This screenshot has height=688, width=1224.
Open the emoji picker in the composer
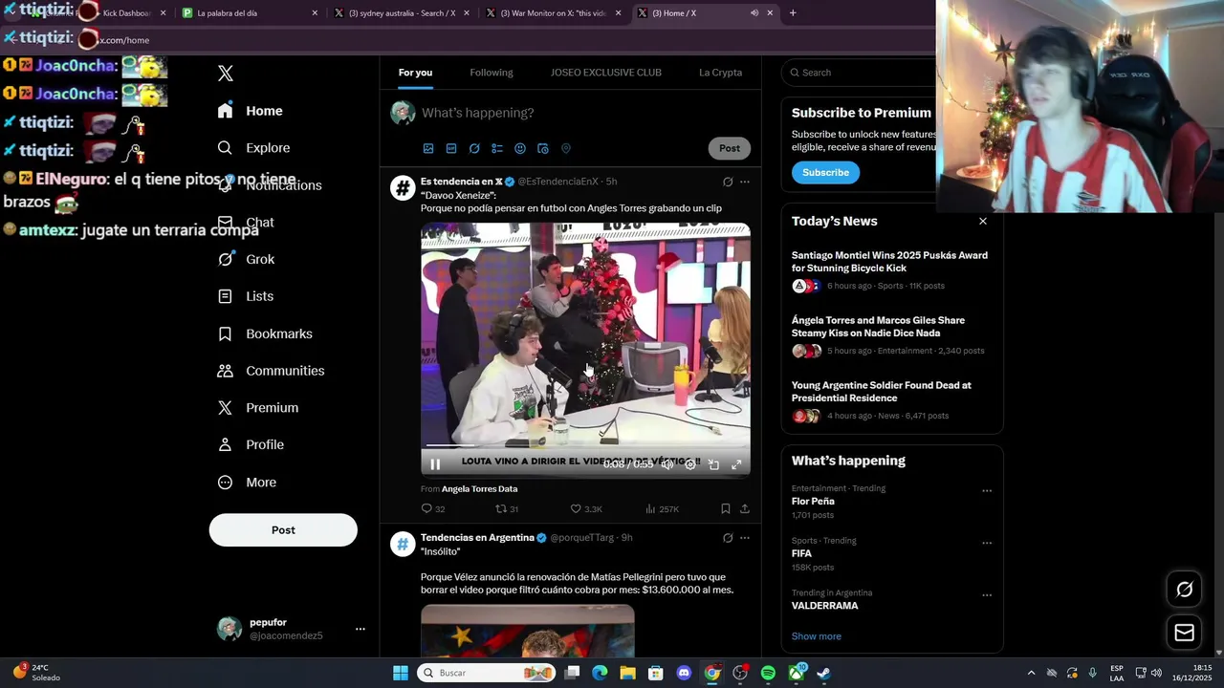(x=520, y=149)
